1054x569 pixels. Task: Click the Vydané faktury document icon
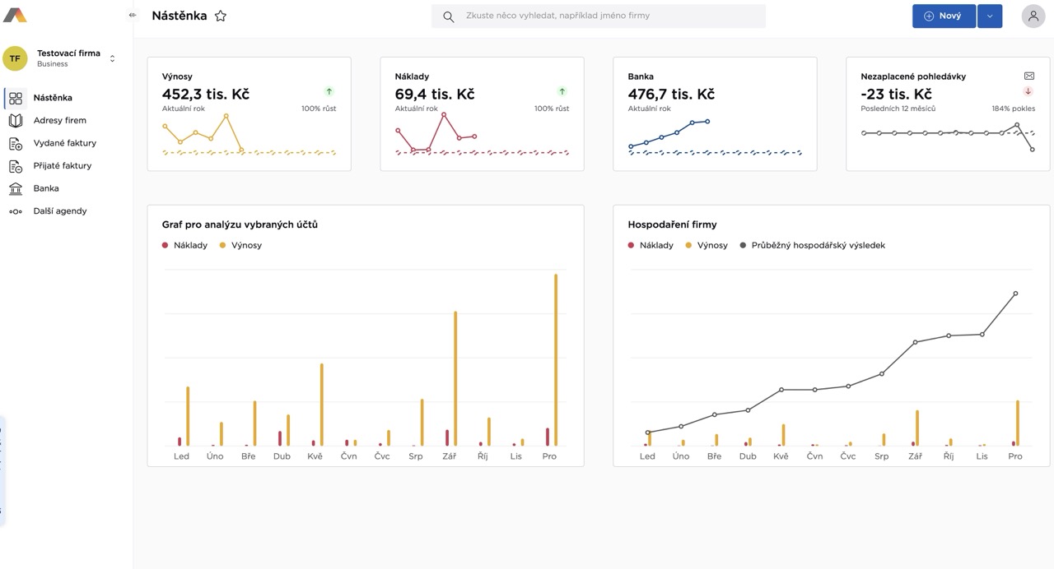coord(16,143)
